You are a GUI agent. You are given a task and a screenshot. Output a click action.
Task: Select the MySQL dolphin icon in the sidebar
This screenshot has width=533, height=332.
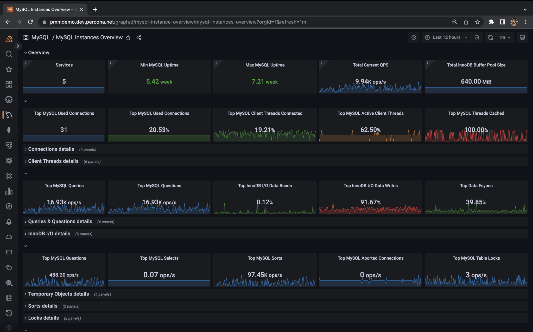coord(9,115)
